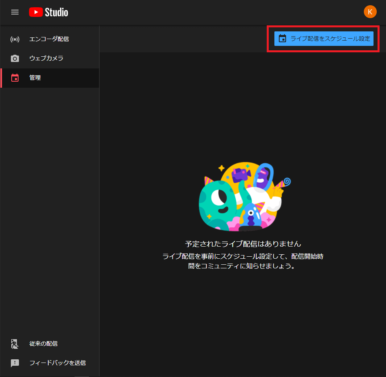
Task: Click the description text about scheduling streams
Action: click(243, 261)
